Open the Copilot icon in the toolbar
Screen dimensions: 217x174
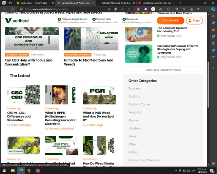click(x=213, y=9)
